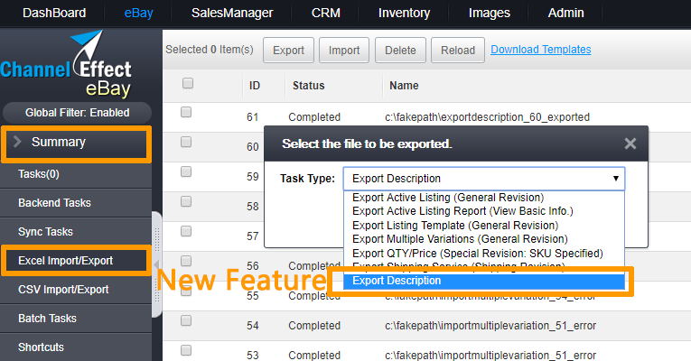Viewport: 691px width, 361px height.
Task: Check the checkbox for row 57
Action: click(186, 231)
